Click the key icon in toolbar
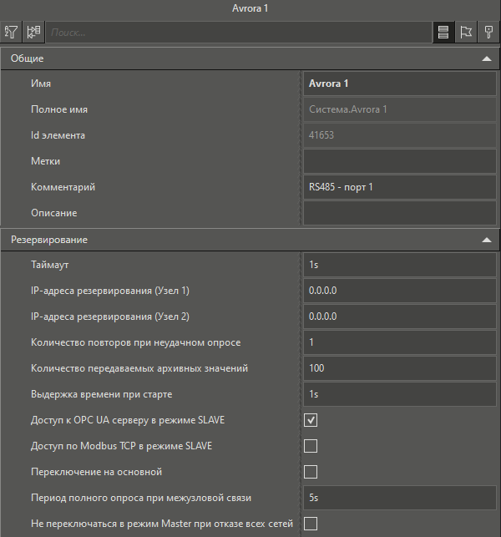 click(488, 33)
